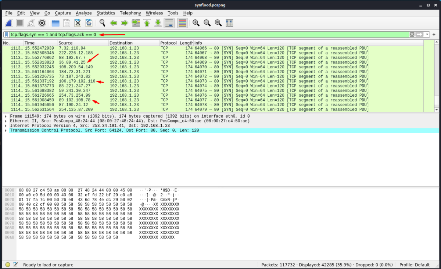Toggle auto-scroll during live capture
Viewport: 441px width, 269px height.
click(x=169, y=23)
